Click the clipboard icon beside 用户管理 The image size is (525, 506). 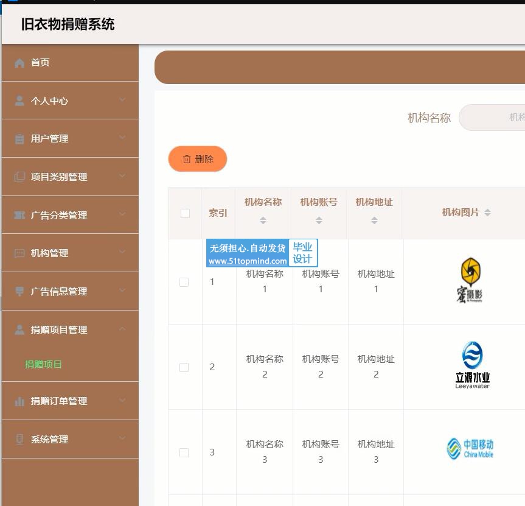pos(19,138)
